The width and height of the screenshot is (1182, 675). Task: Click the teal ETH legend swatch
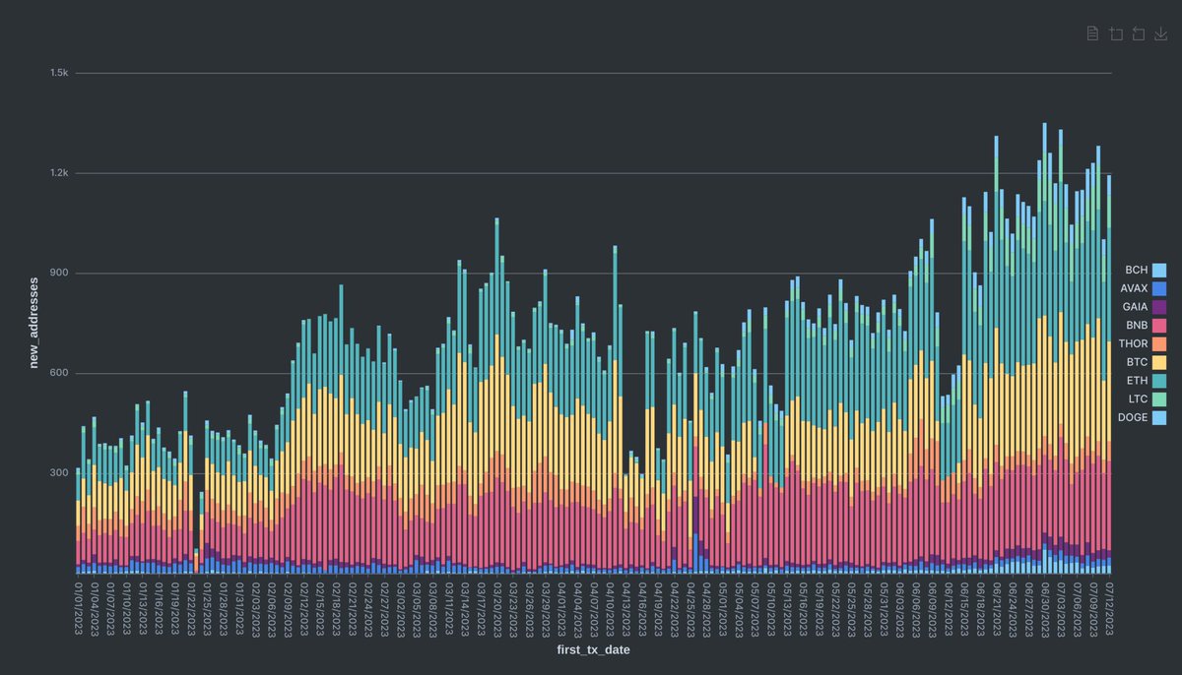pos(1159,381)
